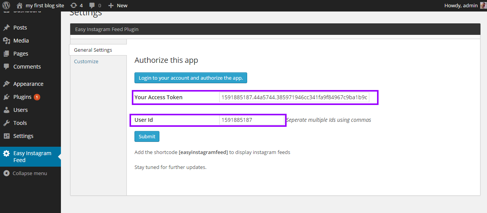This screenshot has width=487, height=213.
Task: Click 'Stay tuned for further updates.' text
Action: pyautogui.click(x=171, y=167)
